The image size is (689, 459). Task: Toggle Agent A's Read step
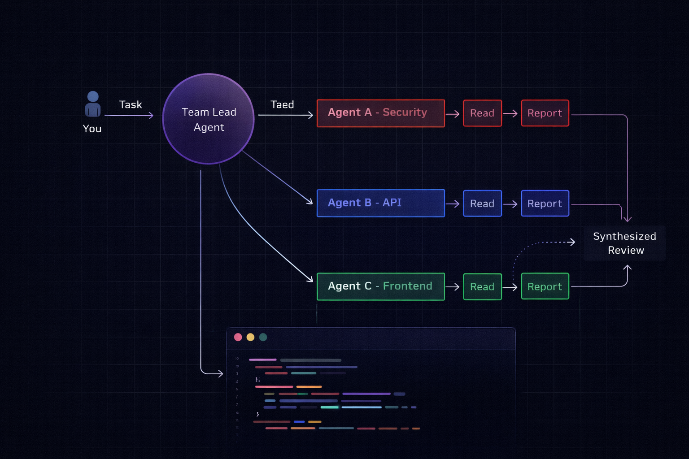click(x=482, y=113)
